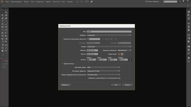Click the Fill/Stroke color swatch in toolbox

(4, 56)
